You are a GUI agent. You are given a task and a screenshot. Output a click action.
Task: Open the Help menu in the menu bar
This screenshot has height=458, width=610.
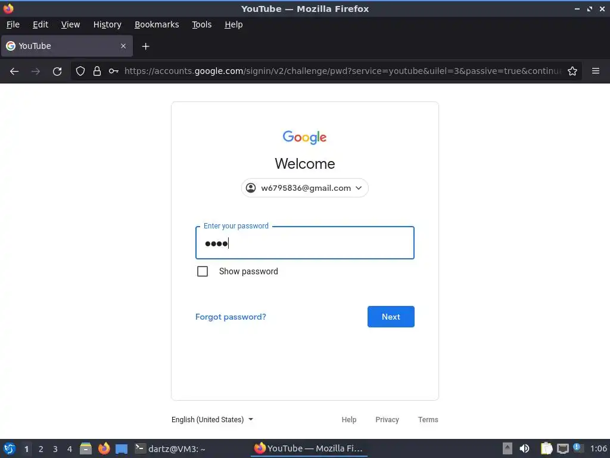coord(234,24)
